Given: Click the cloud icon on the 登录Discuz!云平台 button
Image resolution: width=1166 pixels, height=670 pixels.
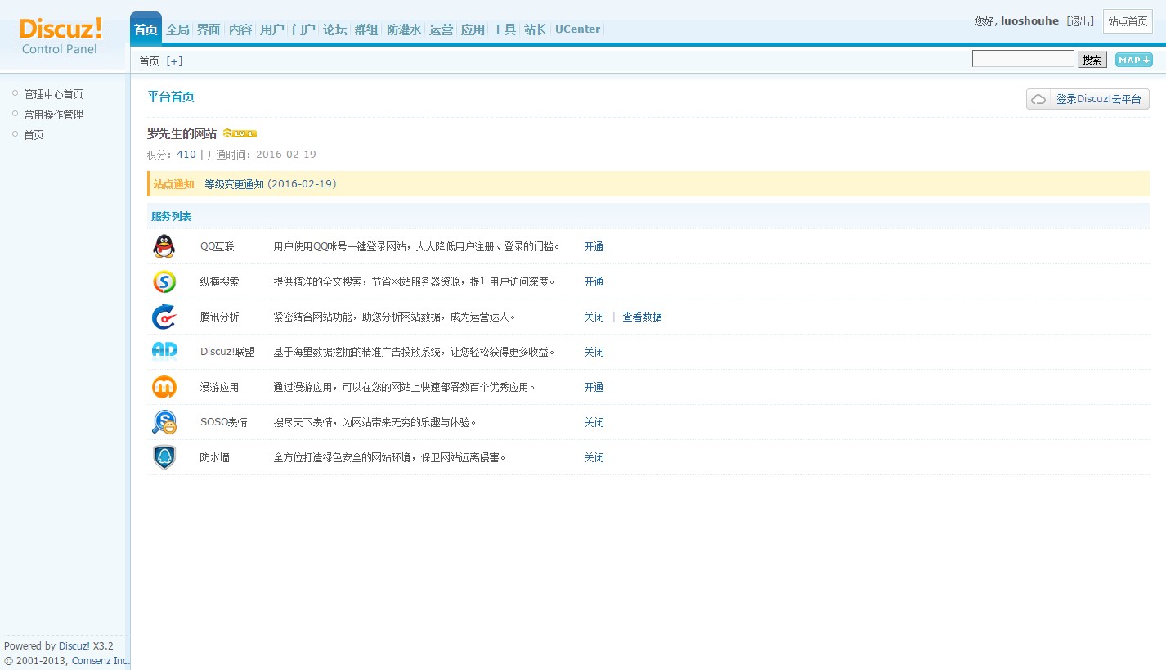Looking at the screenshot, I should click(1038, 99).
